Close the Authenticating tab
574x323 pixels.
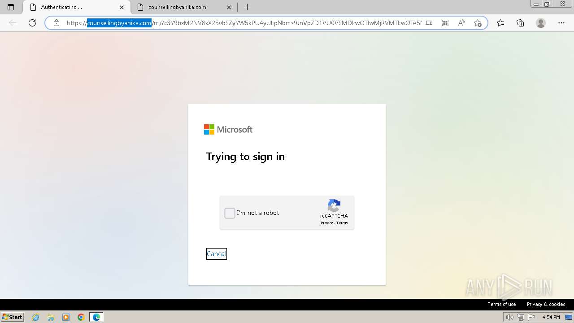pos(122,7)
